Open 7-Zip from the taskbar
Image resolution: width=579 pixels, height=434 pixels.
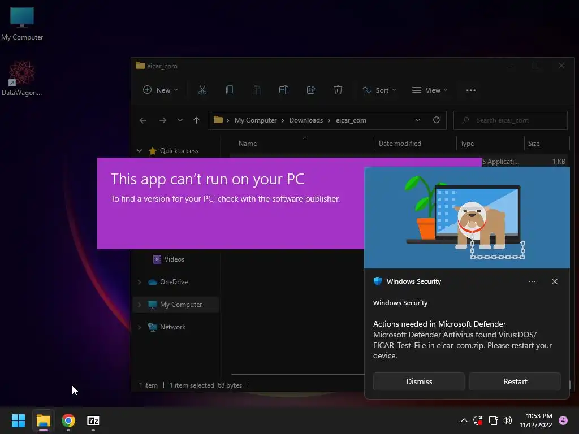(93, 420)
